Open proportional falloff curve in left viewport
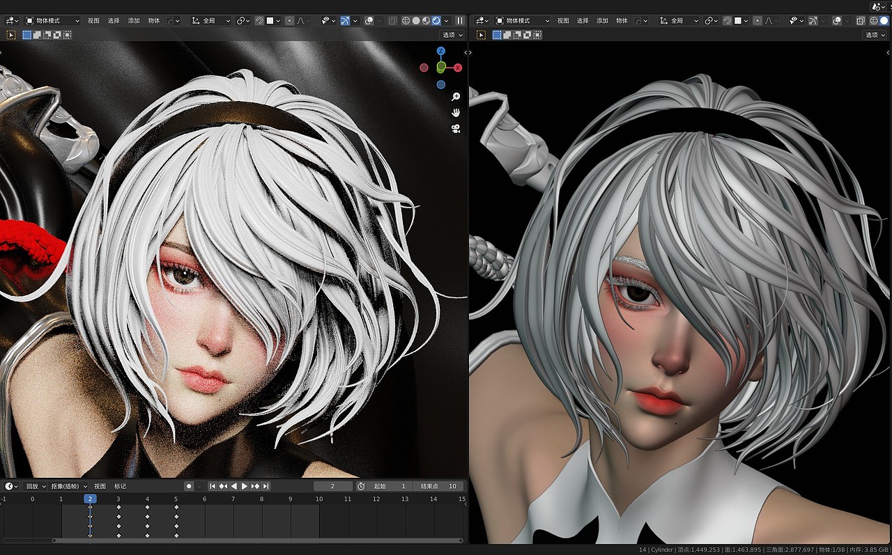Image resolution: width=892 pixels, height=555 pixels. (x=302, y=21)
